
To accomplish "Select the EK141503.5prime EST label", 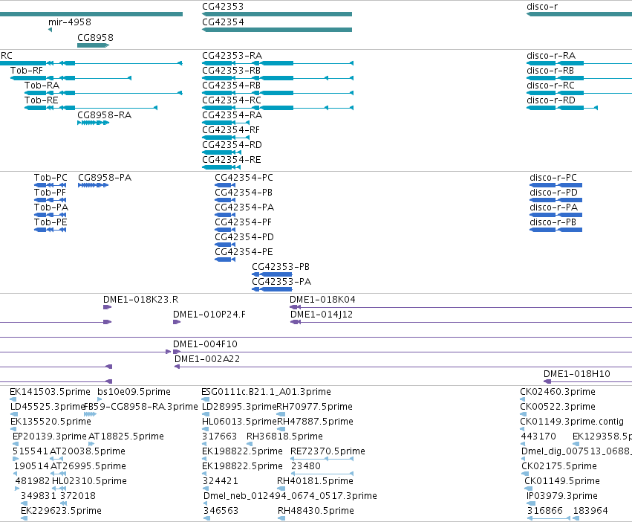I will (50, 393).
